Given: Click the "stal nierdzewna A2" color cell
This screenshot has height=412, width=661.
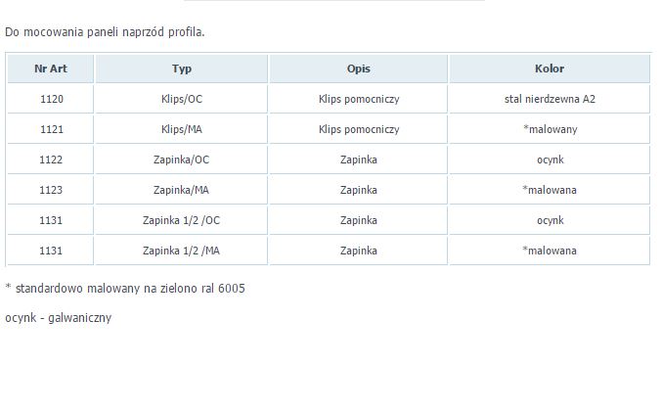Looking at the screenshot, I should point(550,99).
